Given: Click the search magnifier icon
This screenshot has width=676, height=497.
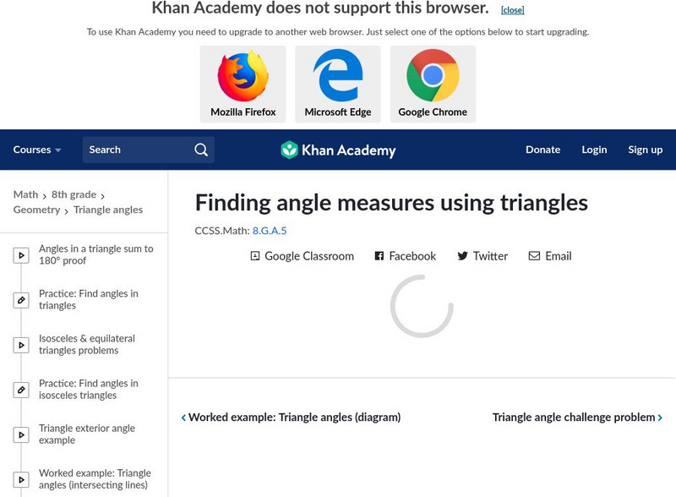Looking at the screenshot, I should (201, 150).
